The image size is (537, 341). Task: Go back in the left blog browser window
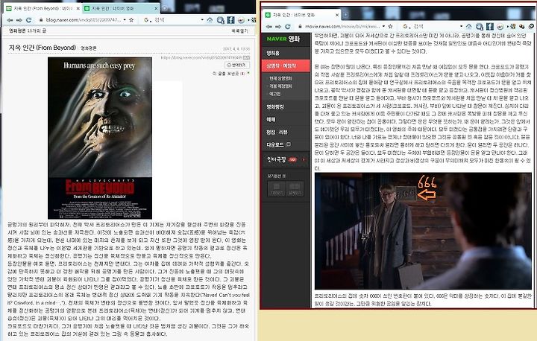coord(10,20)
